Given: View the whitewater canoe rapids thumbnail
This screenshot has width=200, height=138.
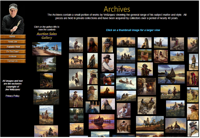Looking at the screenshot, I should click(126, 83).
